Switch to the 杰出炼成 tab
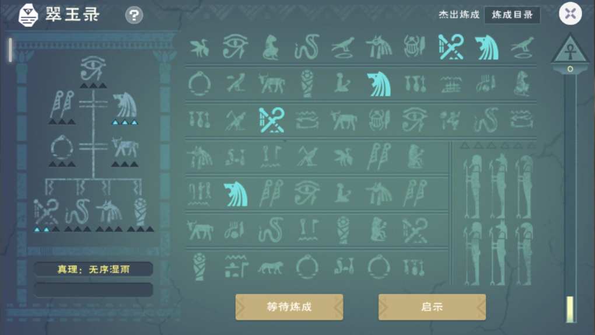The image size is (595, 335). (x=459, y=15)
